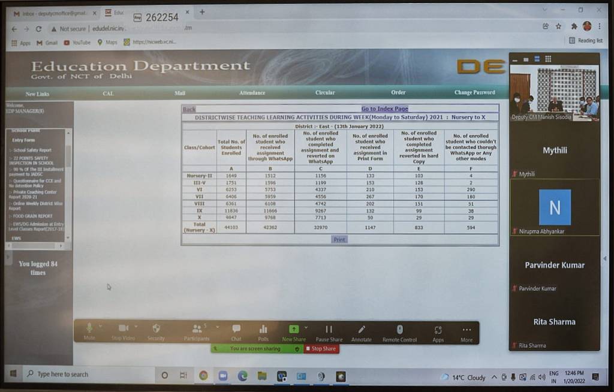614x392 pixels.
Task: Launch Polls from the Zoom toolbar
Action: (x=263, y=331)
